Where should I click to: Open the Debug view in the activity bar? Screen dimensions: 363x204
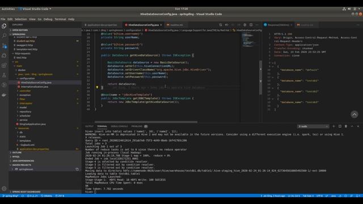point(4,56)
